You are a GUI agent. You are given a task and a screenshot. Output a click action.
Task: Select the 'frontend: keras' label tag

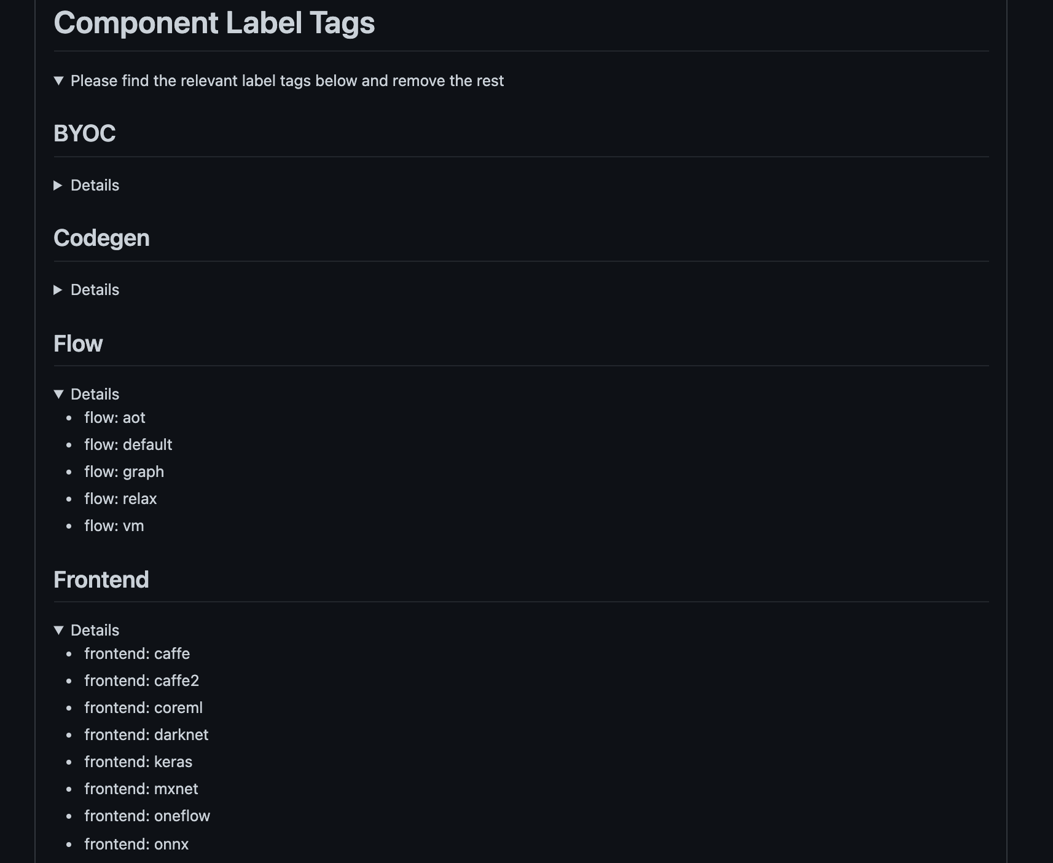(x=138, y=762)
